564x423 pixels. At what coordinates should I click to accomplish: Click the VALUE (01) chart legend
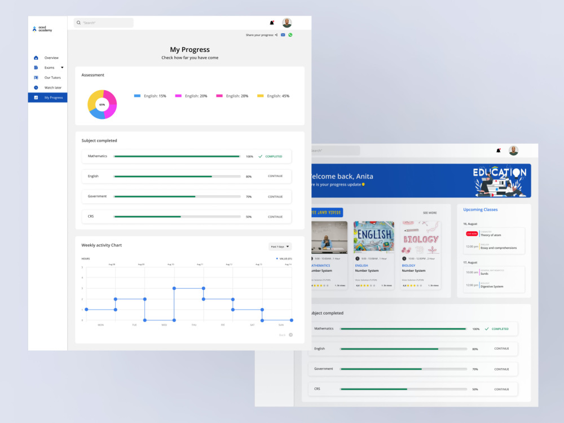284,259
